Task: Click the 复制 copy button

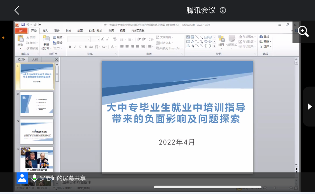Action: coord(31,43)
